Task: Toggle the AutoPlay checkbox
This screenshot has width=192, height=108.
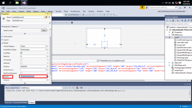Action: 21,53
